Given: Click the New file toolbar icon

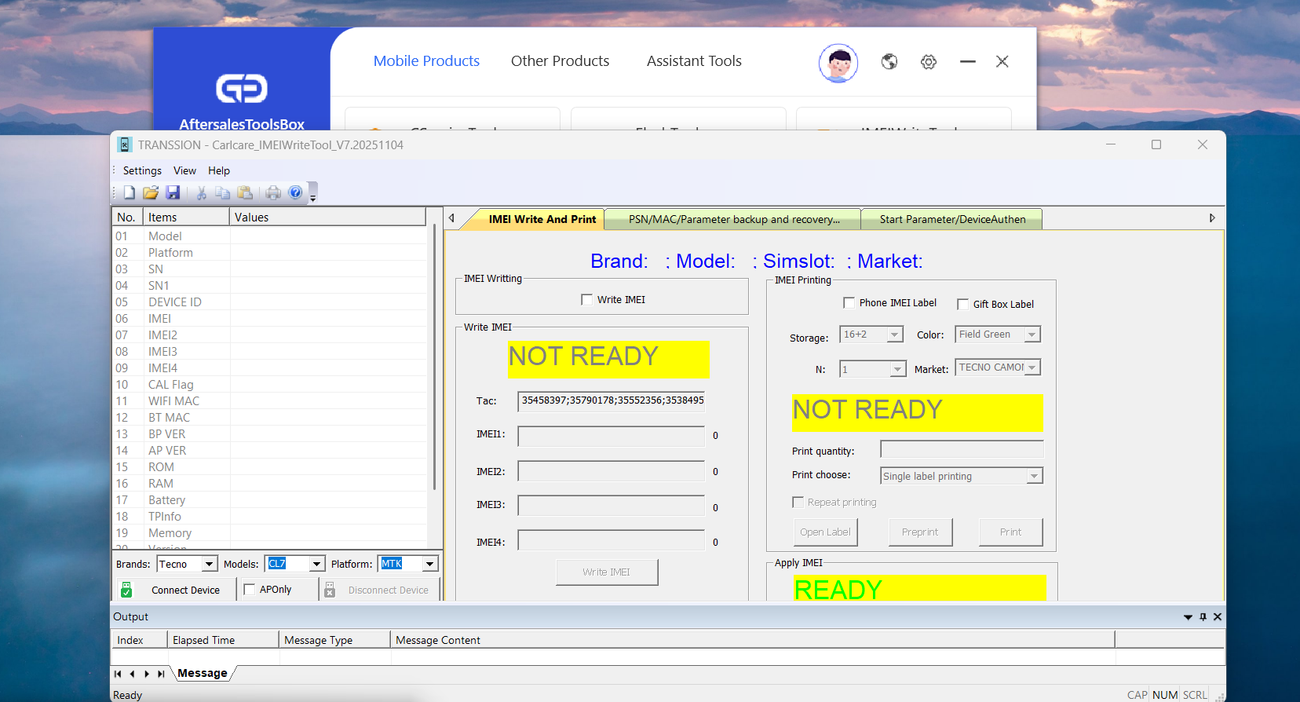Looking at the screenshot, I should point(130,192).
